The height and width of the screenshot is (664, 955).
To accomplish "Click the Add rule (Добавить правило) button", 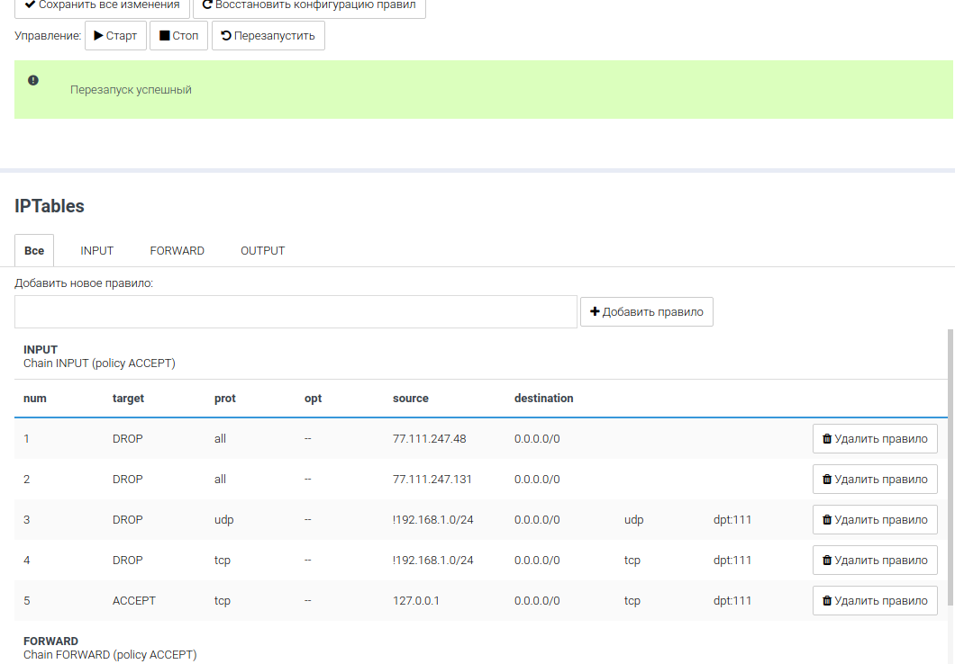I will pos(646,311).
